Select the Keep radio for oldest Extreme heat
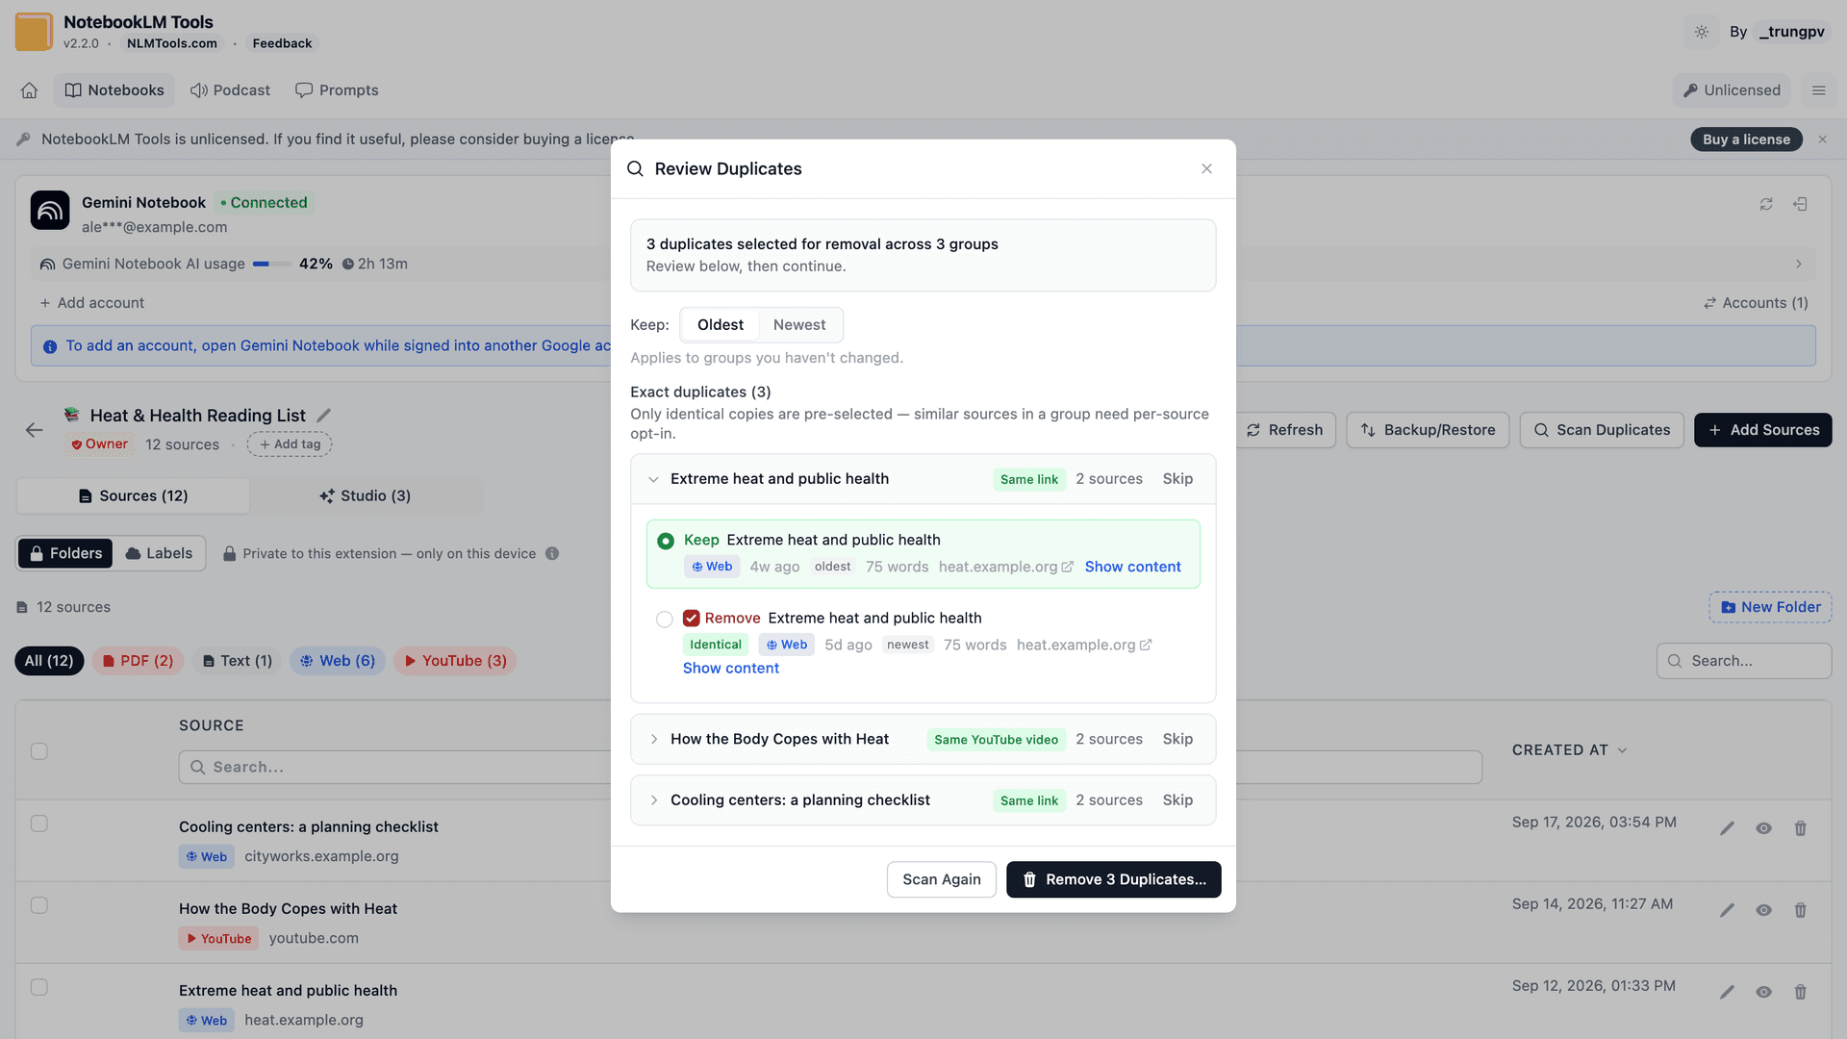 point(666,542)
